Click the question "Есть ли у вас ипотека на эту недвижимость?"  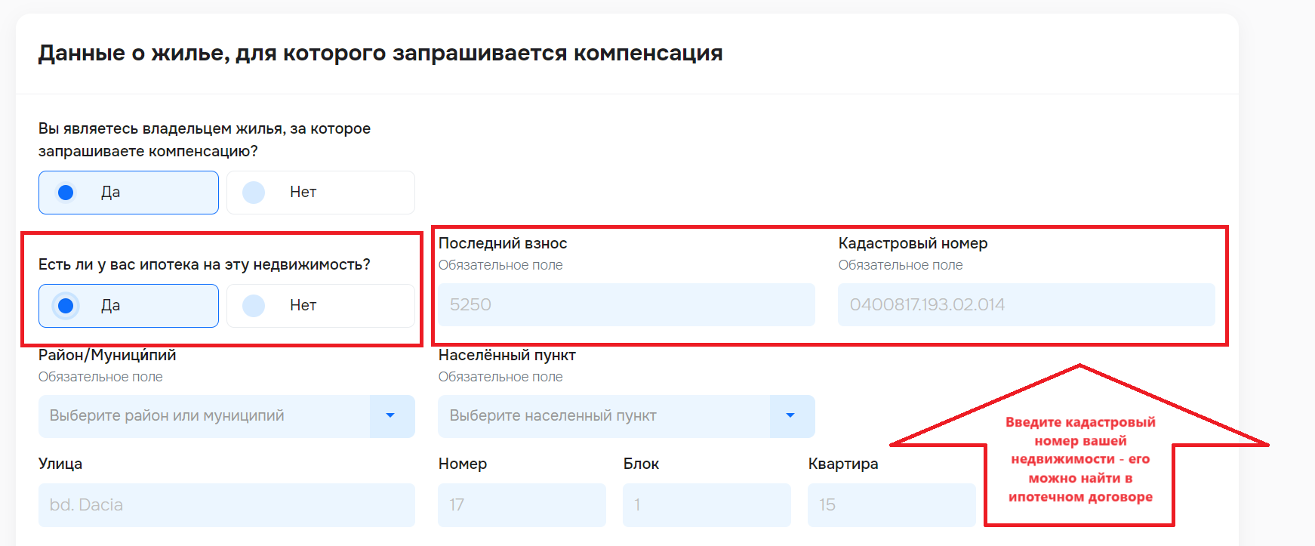click(205, 264)
